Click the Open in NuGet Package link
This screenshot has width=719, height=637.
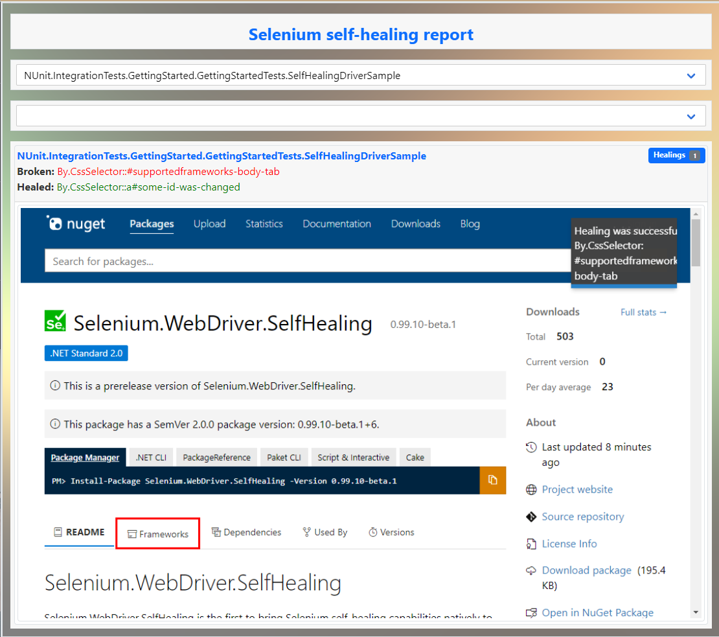pos(597,612)
